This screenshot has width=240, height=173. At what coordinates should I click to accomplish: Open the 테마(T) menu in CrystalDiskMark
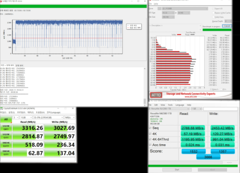pyautogui.click(x=30, y=112)
